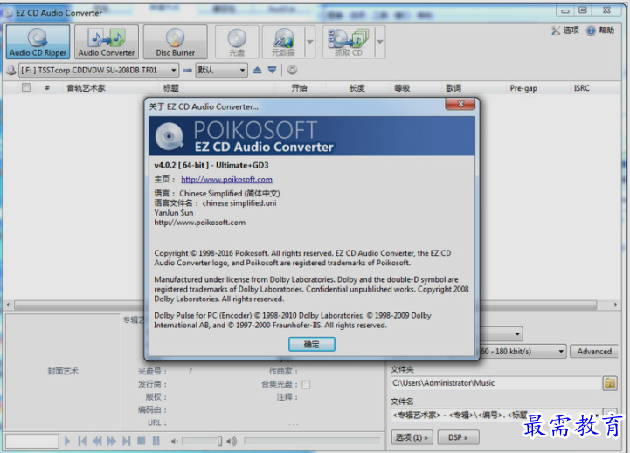The height and width of the screenshot is (453, 630).
Task: Click the playback time display field
Action: (31, 441)
